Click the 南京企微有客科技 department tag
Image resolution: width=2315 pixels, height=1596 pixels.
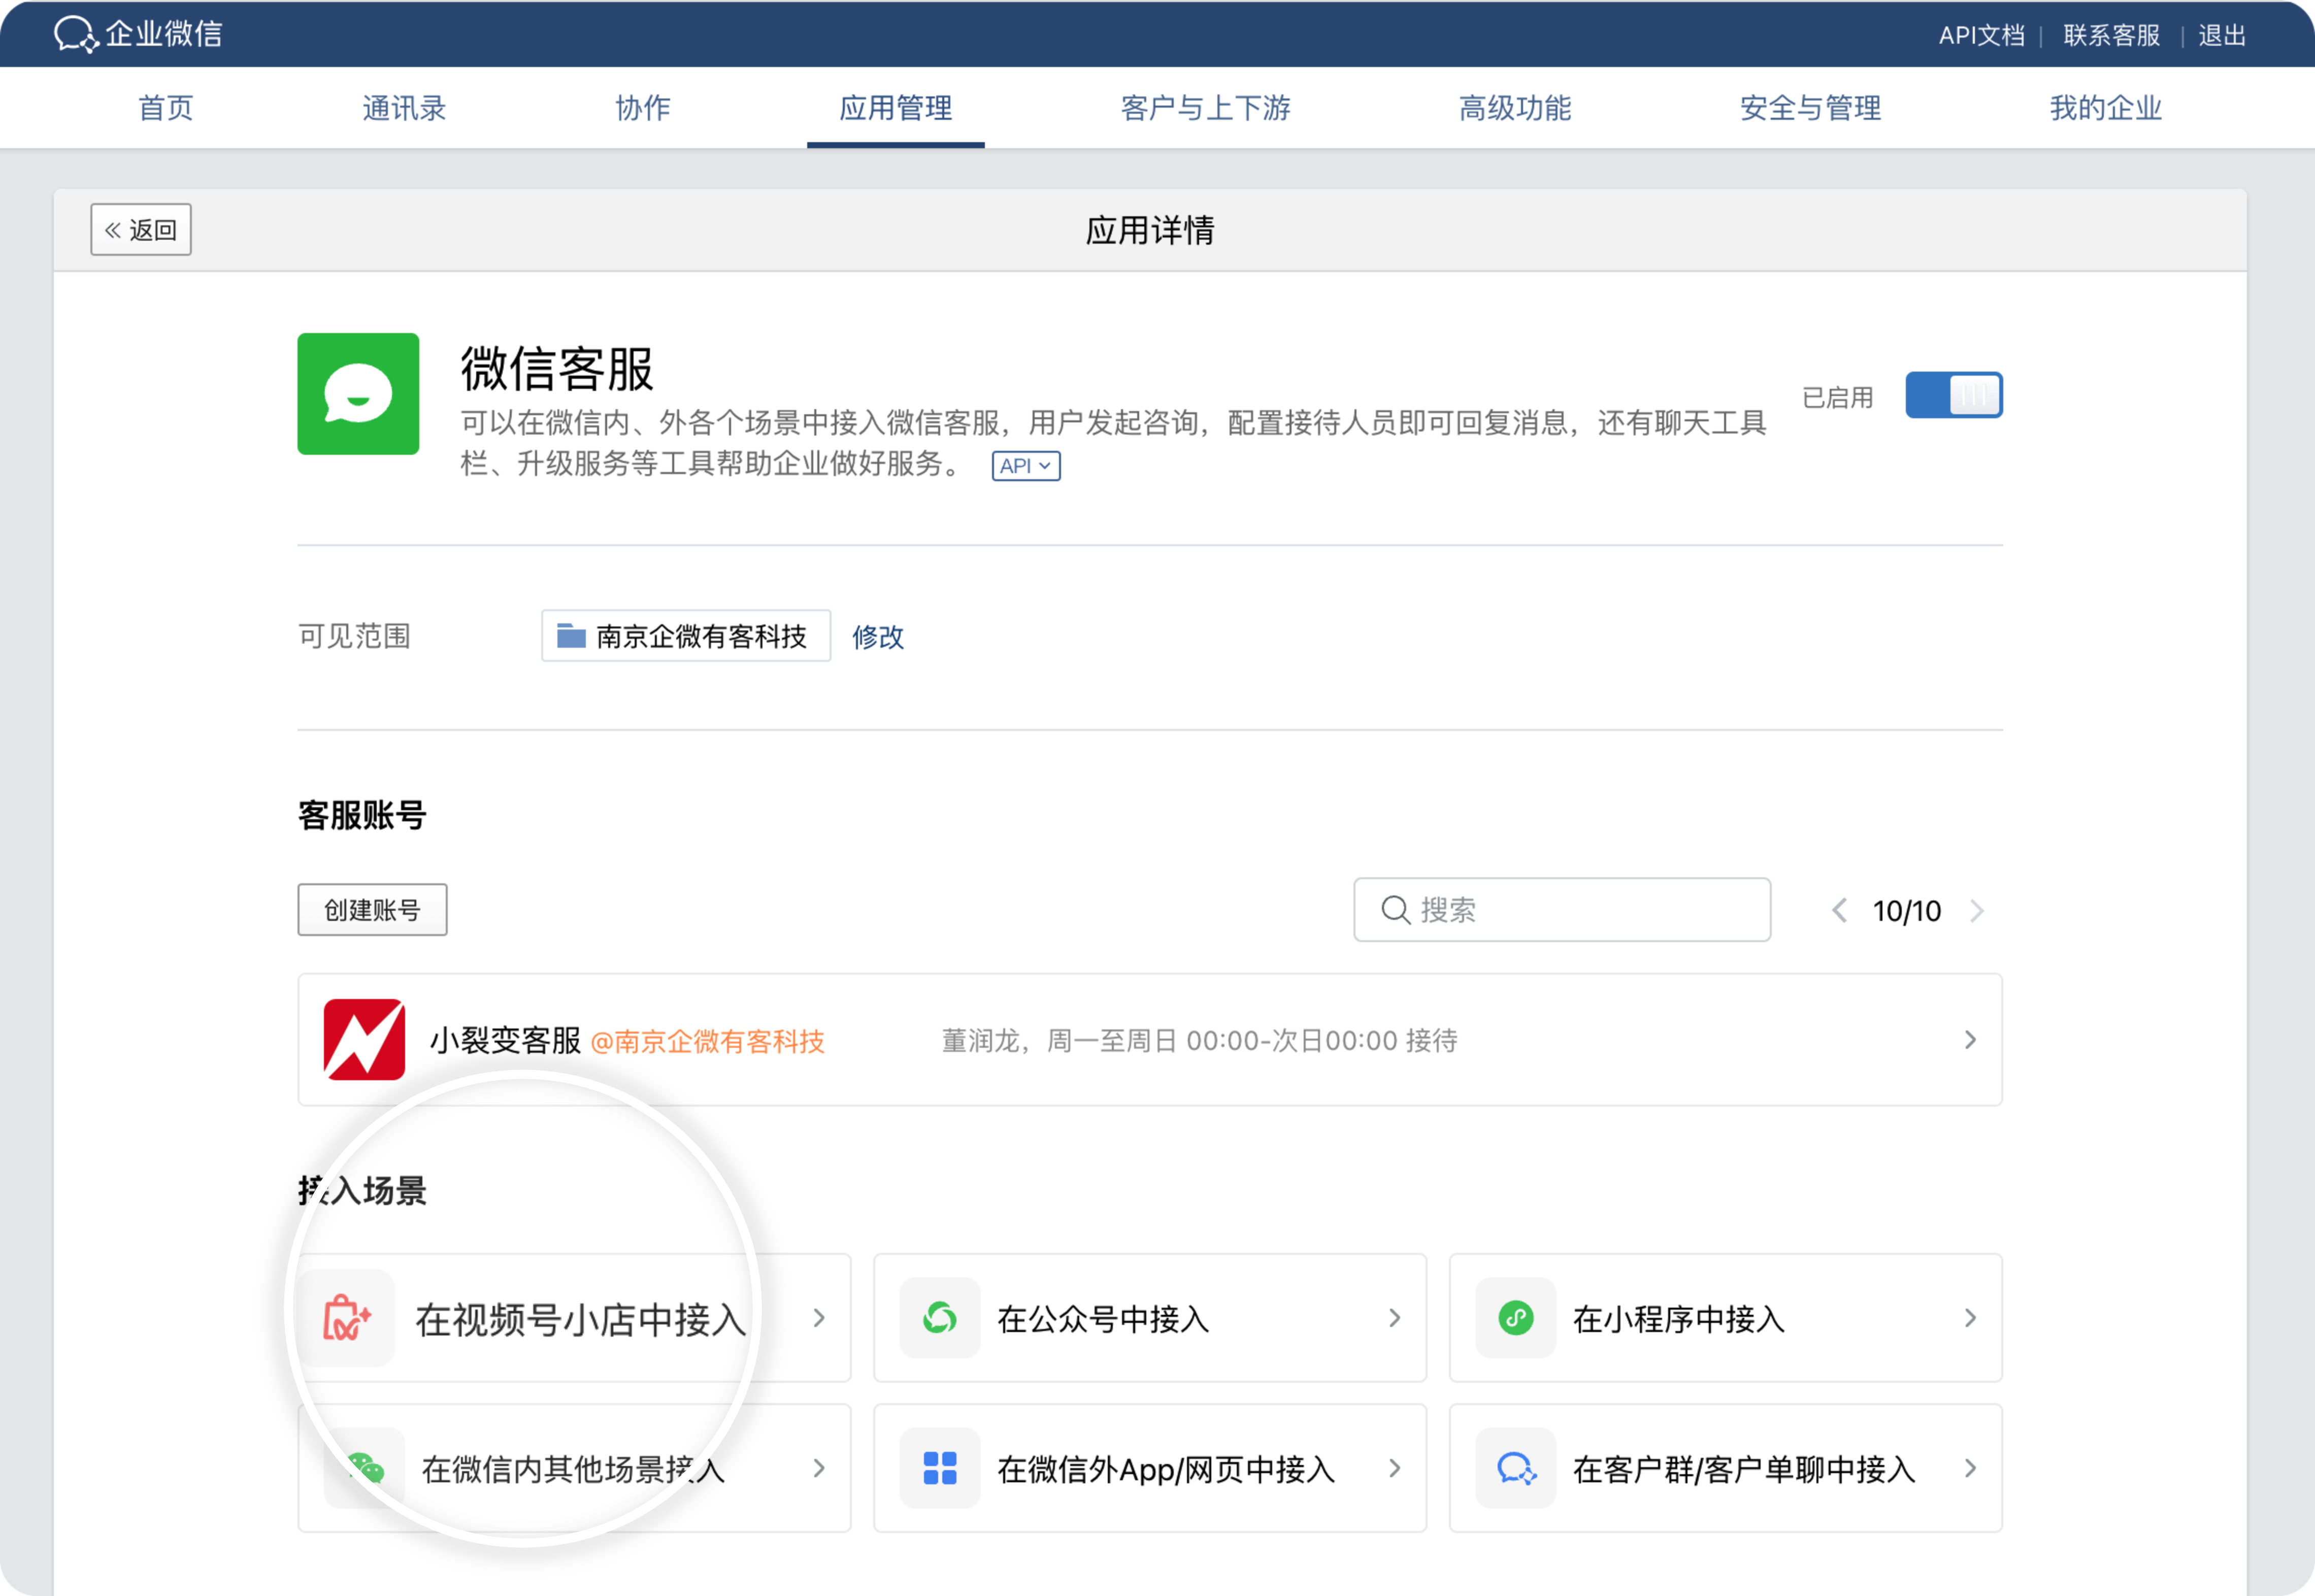[686, 636]
